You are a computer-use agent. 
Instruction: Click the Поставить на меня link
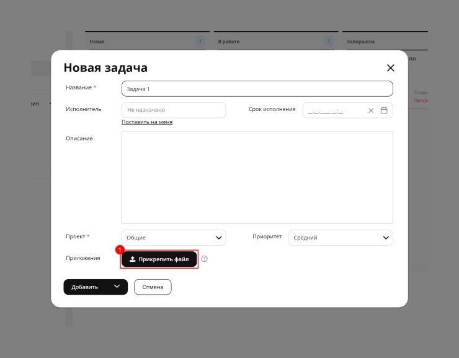pyautogui.click(x=147, y=122)
